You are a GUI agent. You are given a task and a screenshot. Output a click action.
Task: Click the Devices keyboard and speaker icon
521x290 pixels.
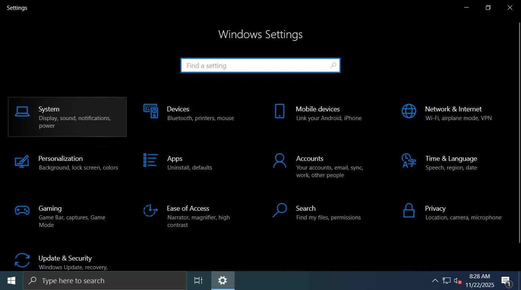[x=151, y=111]
